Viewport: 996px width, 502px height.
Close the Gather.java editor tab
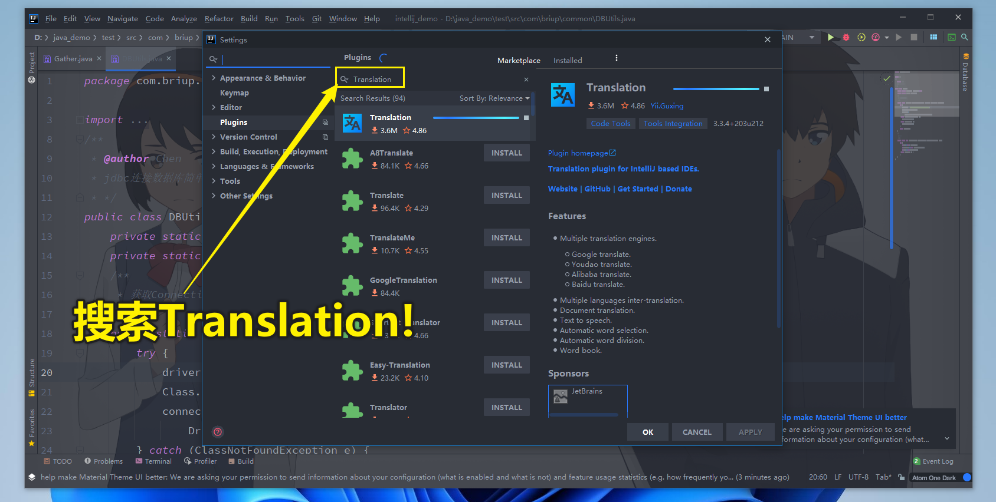pyautogui.click(x=99, y=58)
